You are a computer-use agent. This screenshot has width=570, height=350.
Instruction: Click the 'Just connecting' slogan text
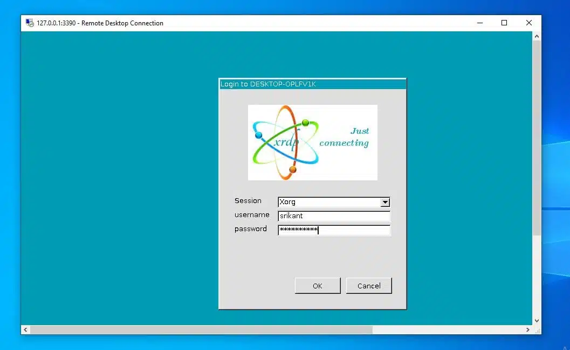(x=345, y=137)
